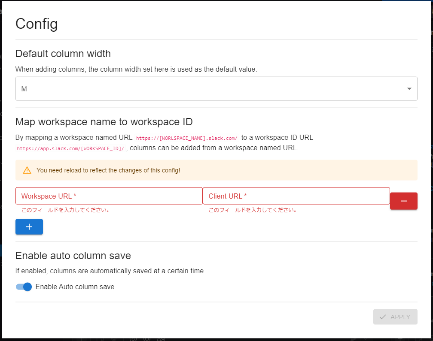Click the dropdown arrow beside M
This screenshot has width=433, height=341.
click(x=409, y=89)
